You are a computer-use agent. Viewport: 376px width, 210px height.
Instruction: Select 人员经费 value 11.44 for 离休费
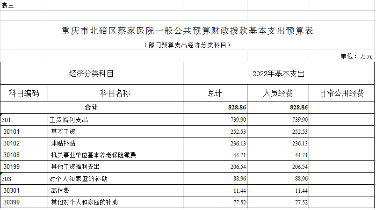tap(278, 190)
